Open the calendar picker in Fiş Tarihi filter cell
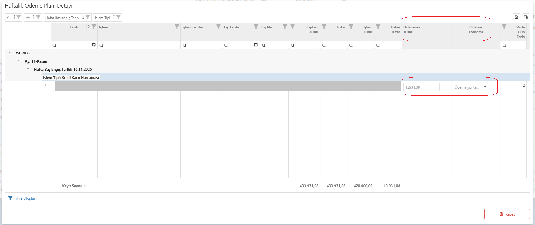Viewport: 535px width, 225px height. click(x=256, y=45)
